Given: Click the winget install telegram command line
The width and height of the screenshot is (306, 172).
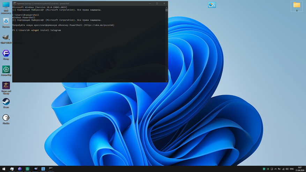Looking at the screenshot, I should click(x=46, y=30).
